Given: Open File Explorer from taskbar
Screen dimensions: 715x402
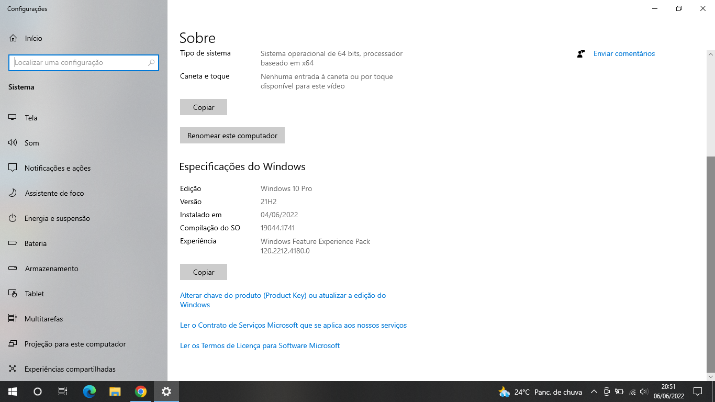Looking at the screenshot, I should coord(115,392).
